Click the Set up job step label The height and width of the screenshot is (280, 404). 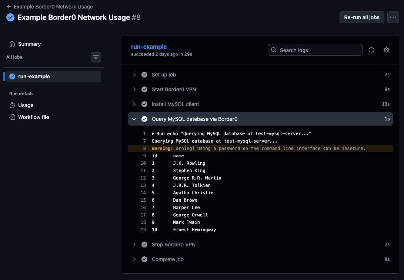(x=164, y=75)
